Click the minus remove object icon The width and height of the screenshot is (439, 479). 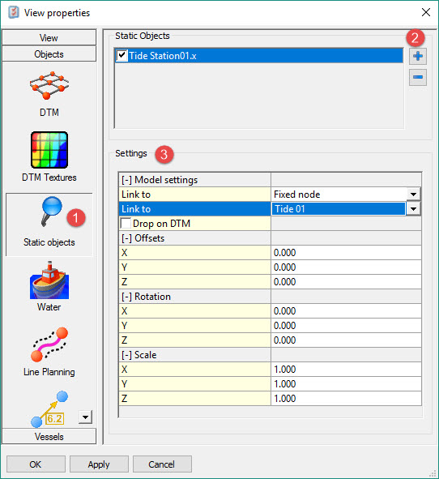[418, 77]
